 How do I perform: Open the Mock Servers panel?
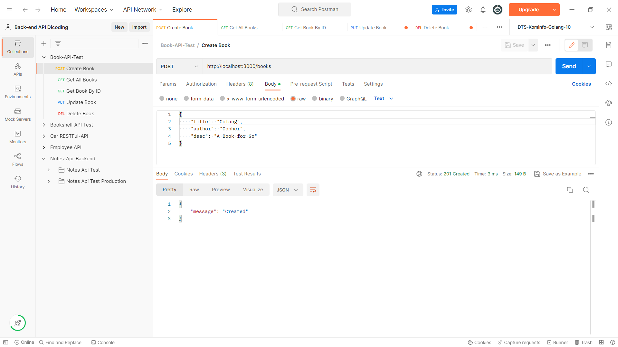click(17, 115)
